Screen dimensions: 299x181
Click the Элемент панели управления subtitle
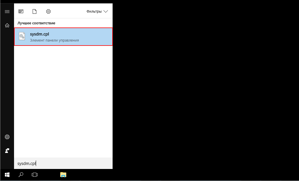[x=54, y=40]
